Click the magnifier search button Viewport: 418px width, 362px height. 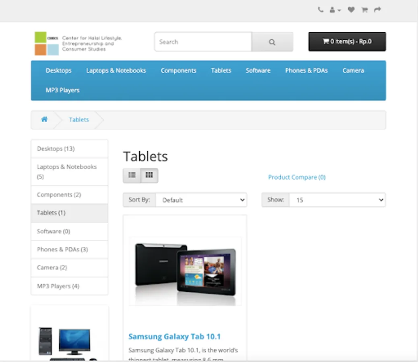click(272, 42)
